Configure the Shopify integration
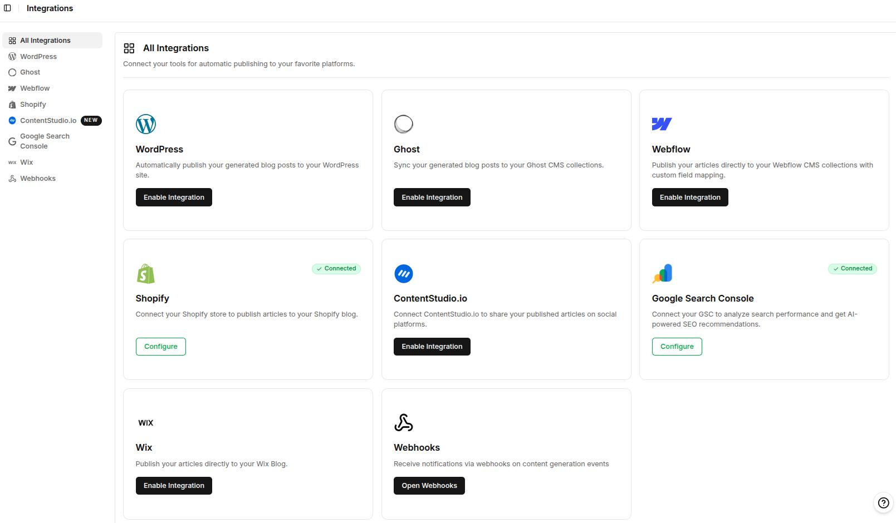Image resolution: width=896 pixels, height=523 pixels. (160, 346)
